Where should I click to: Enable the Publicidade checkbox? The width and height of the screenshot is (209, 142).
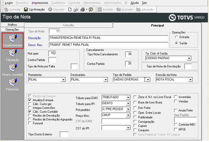[x=135, y=117]
